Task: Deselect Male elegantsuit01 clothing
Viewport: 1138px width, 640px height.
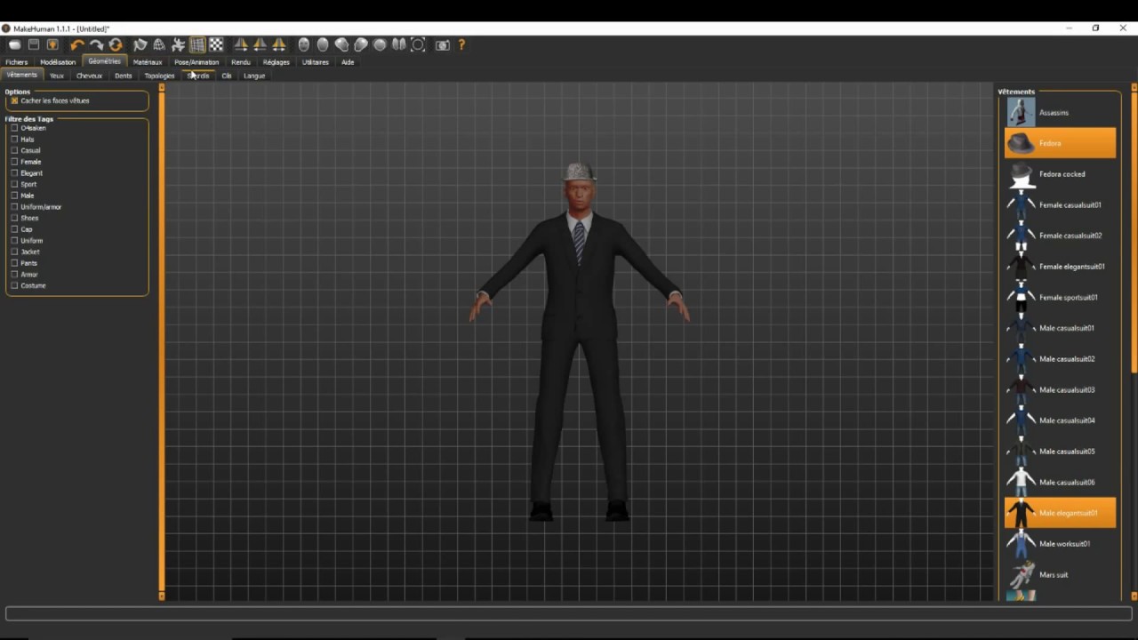Action: pos(1060,513)
